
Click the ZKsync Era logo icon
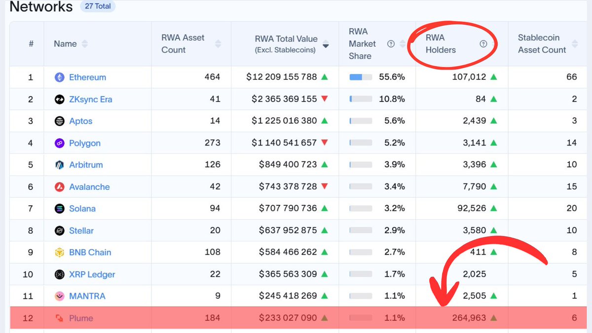pos(60,99)
